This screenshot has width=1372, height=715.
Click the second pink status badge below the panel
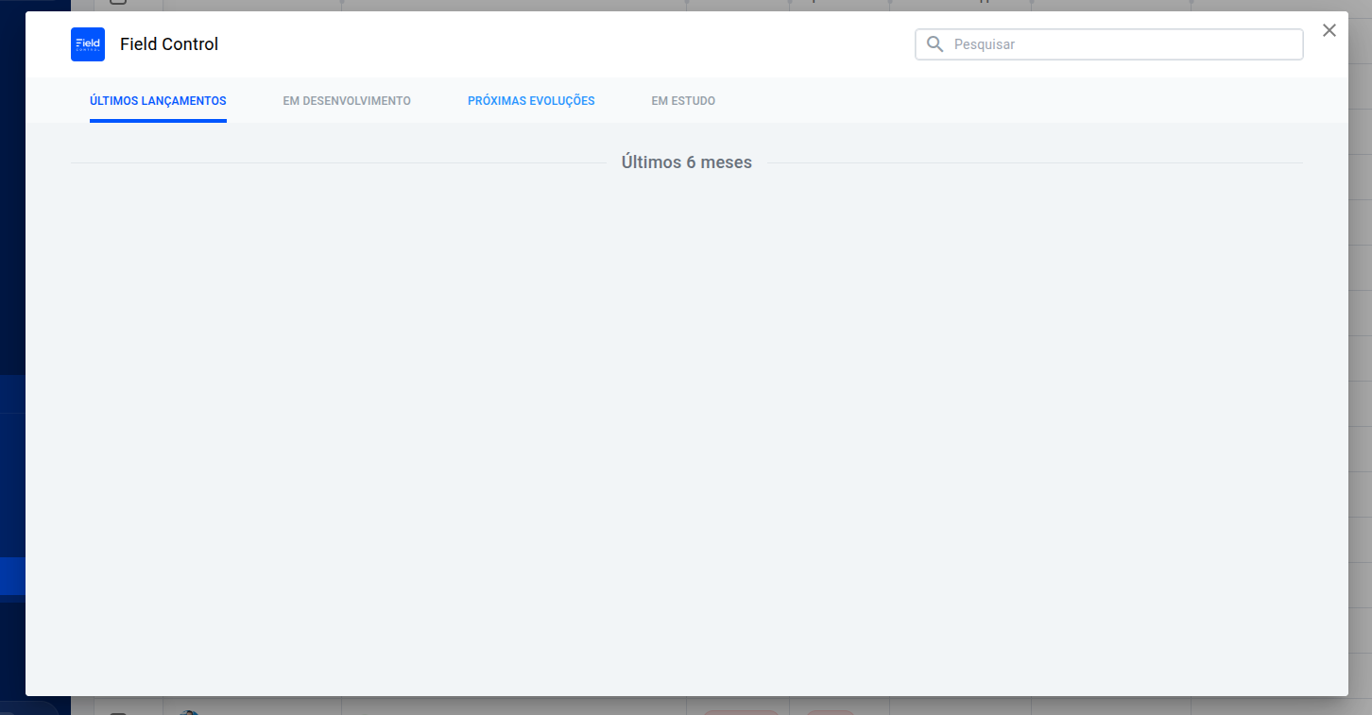(830, 712)
